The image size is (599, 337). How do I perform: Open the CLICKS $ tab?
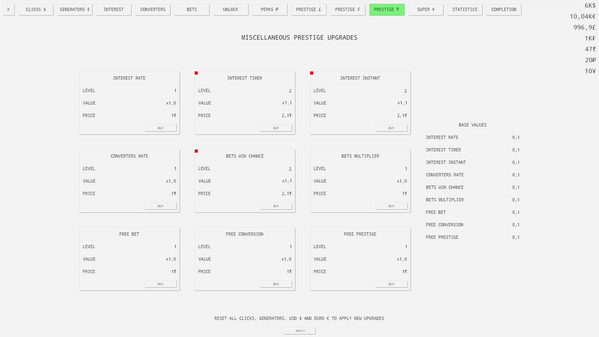click(36, 9)
